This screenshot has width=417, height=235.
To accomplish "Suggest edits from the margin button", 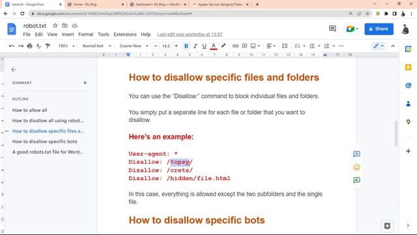I will 356,180.
